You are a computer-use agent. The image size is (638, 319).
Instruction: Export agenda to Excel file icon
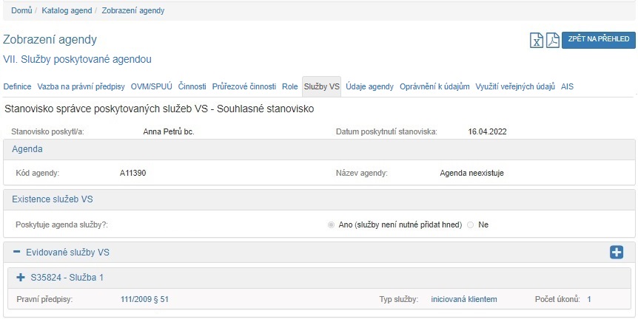(x=537, y=41)
